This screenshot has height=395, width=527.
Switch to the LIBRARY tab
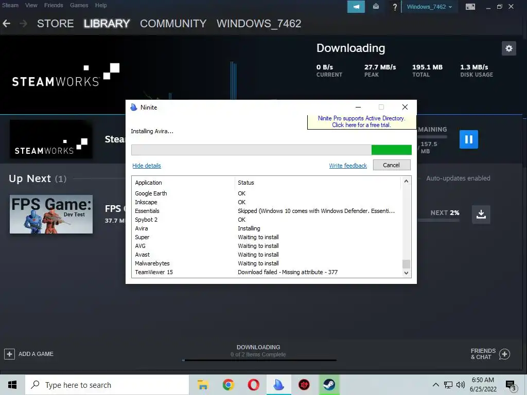(107, 24)
